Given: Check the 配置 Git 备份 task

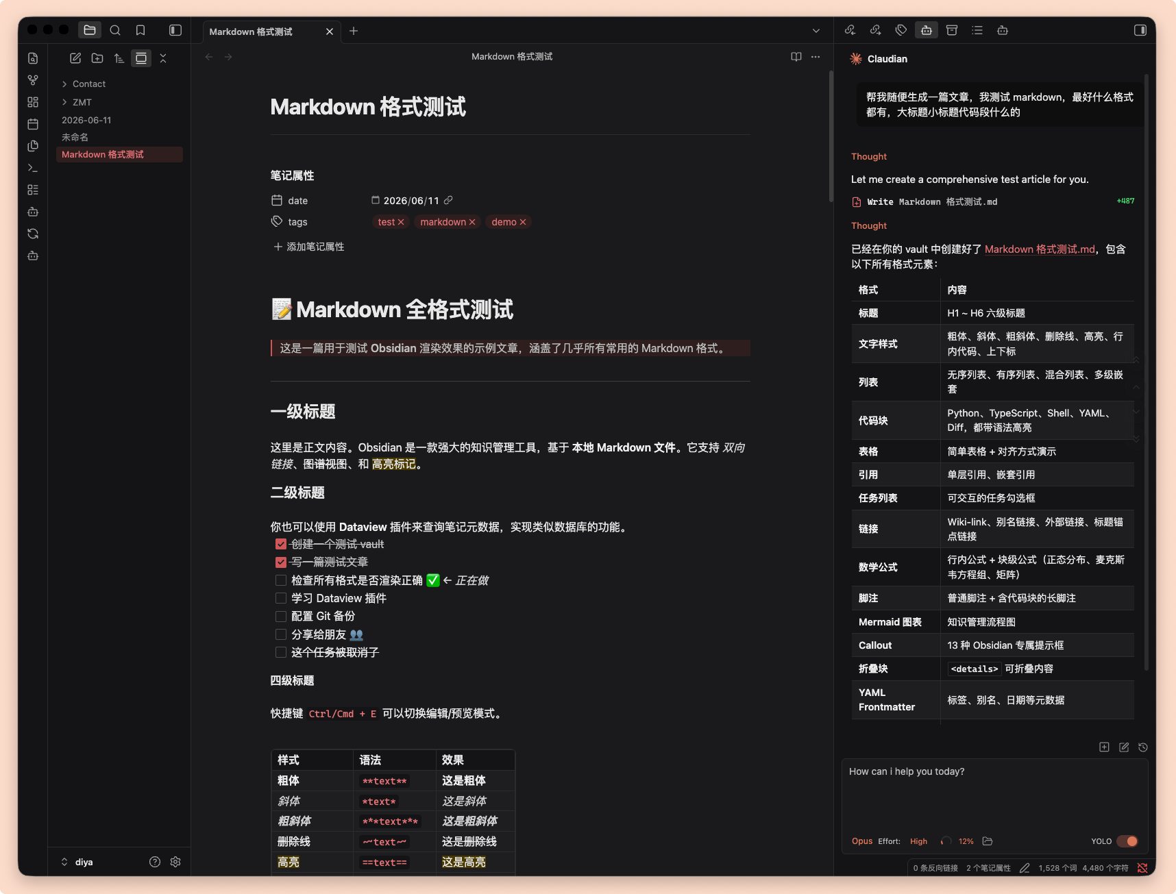Looking at the screenshot, I should coord(281,616).
